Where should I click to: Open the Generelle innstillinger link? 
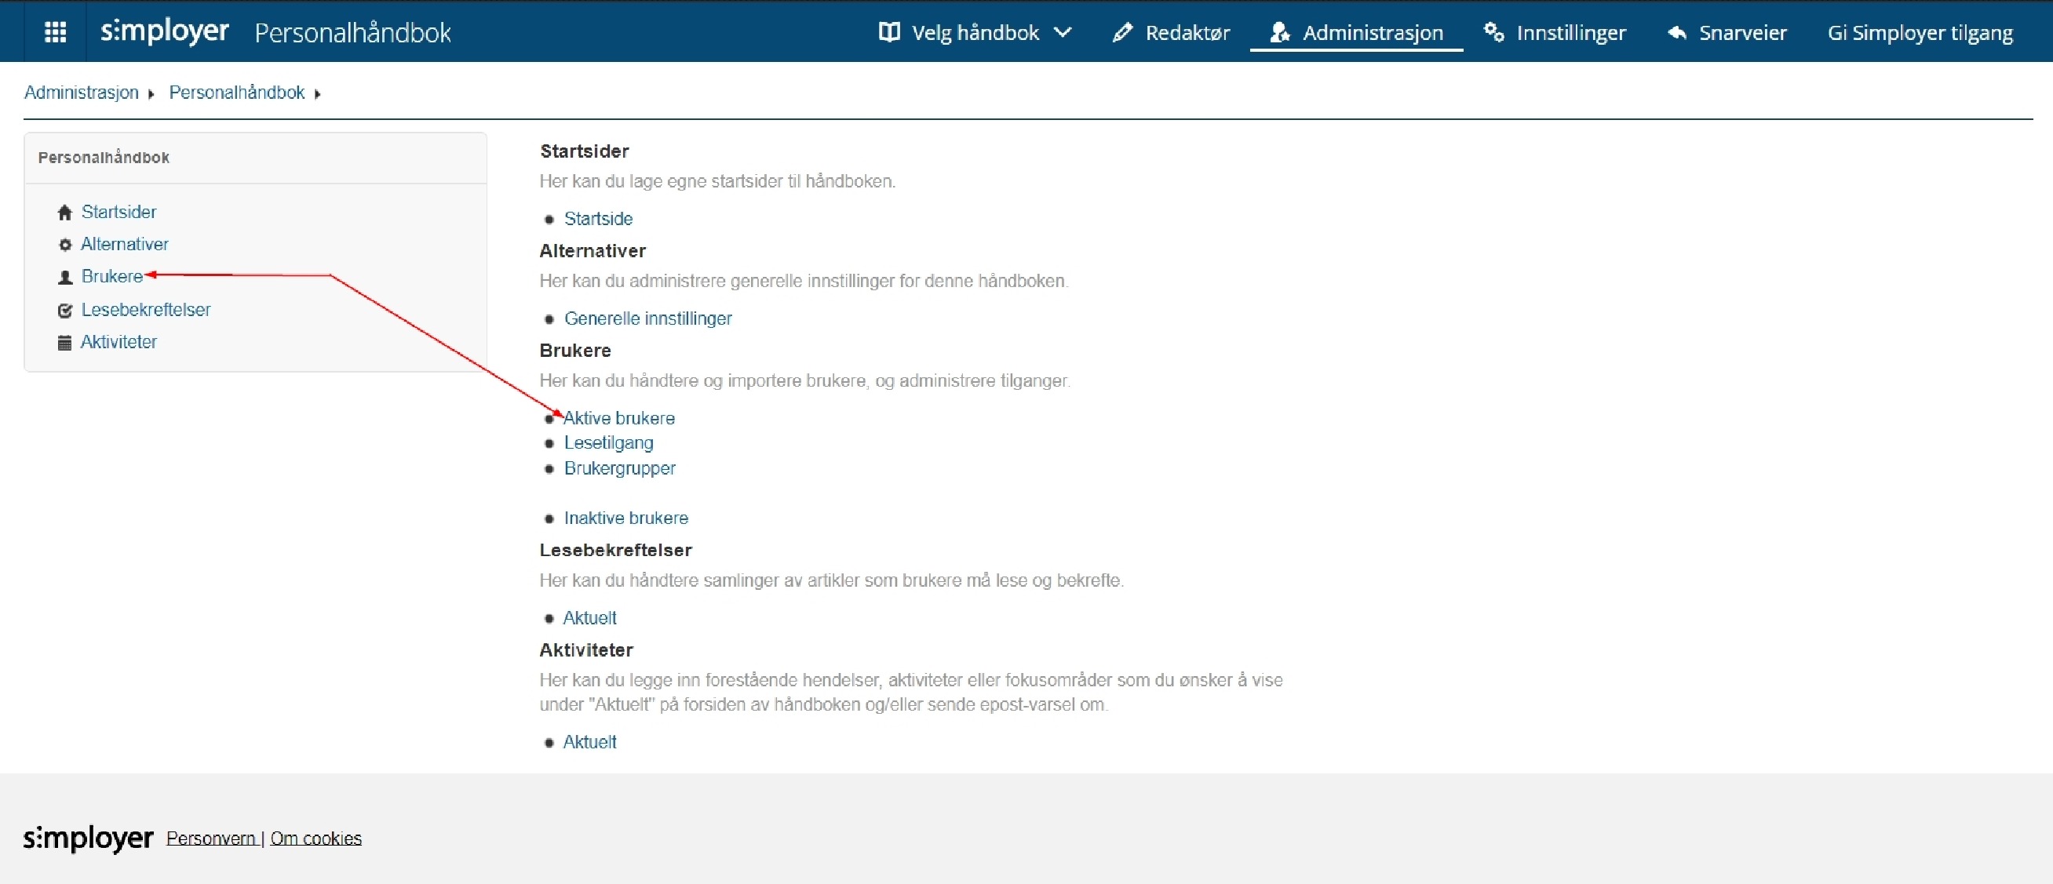(x=647, y=318)
